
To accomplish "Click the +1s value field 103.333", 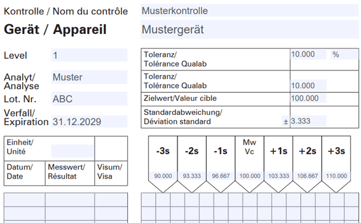I will click(x=279, y=176).
